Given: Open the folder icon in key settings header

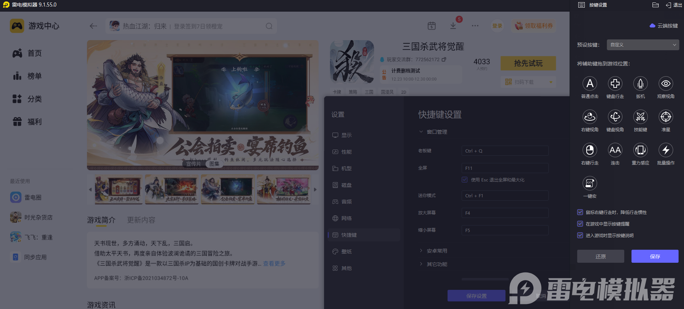Looking at the screenshot, I should pos(655,5).
